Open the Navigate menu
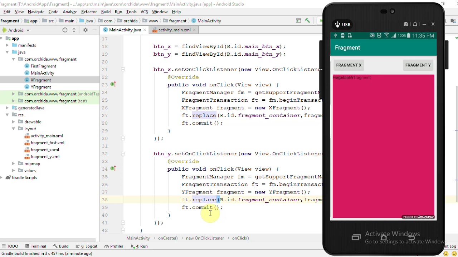 tap(36, 12)
